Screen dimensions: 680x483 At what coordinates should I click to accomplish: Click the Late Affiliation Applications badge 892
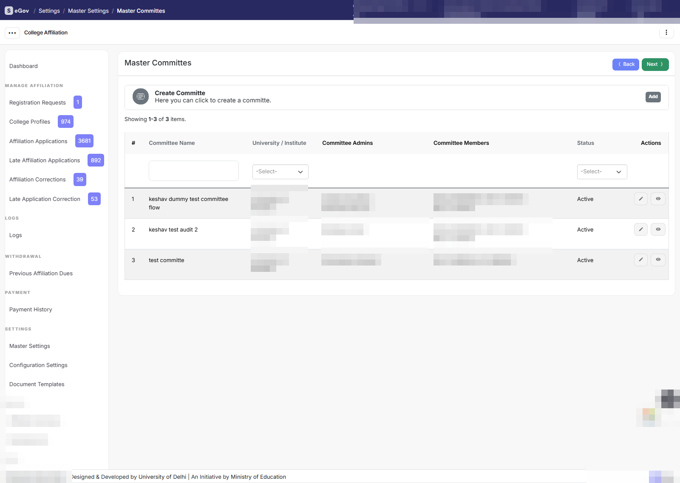pyautogui.click(x=96, y=160)
